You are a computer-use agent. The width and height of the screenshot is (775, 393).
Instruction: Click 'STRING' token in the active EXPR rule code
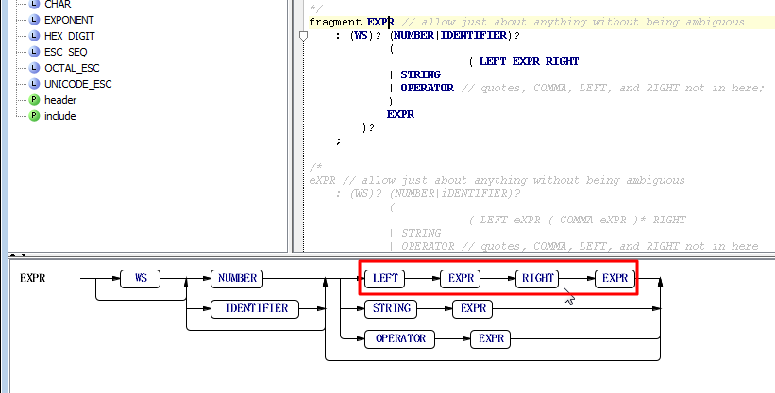point(420,74)
